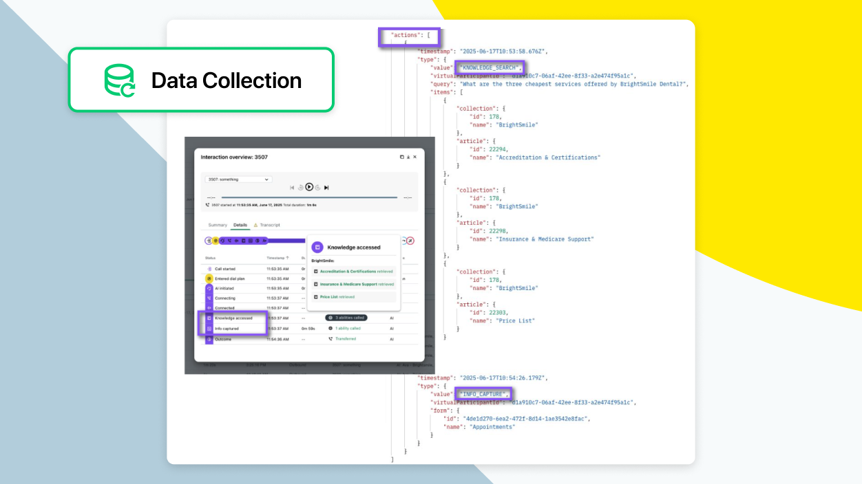Switch to the Summary tab
The image size is (862, 484).
pos(218,224)
